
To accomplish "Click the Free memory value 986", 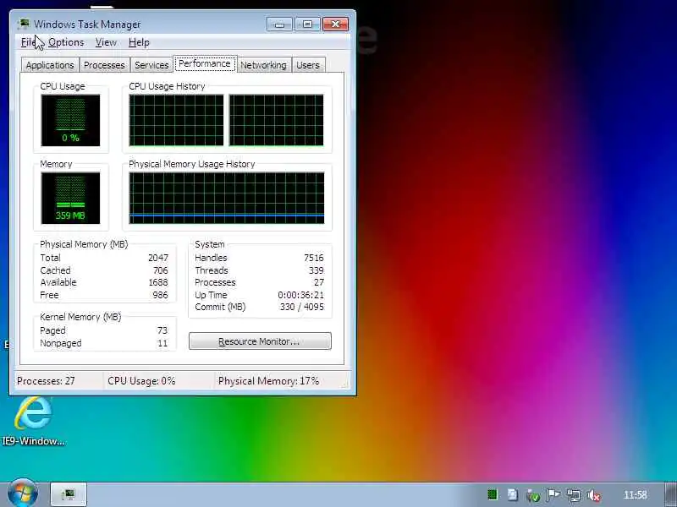I will (x=160, y=295).
